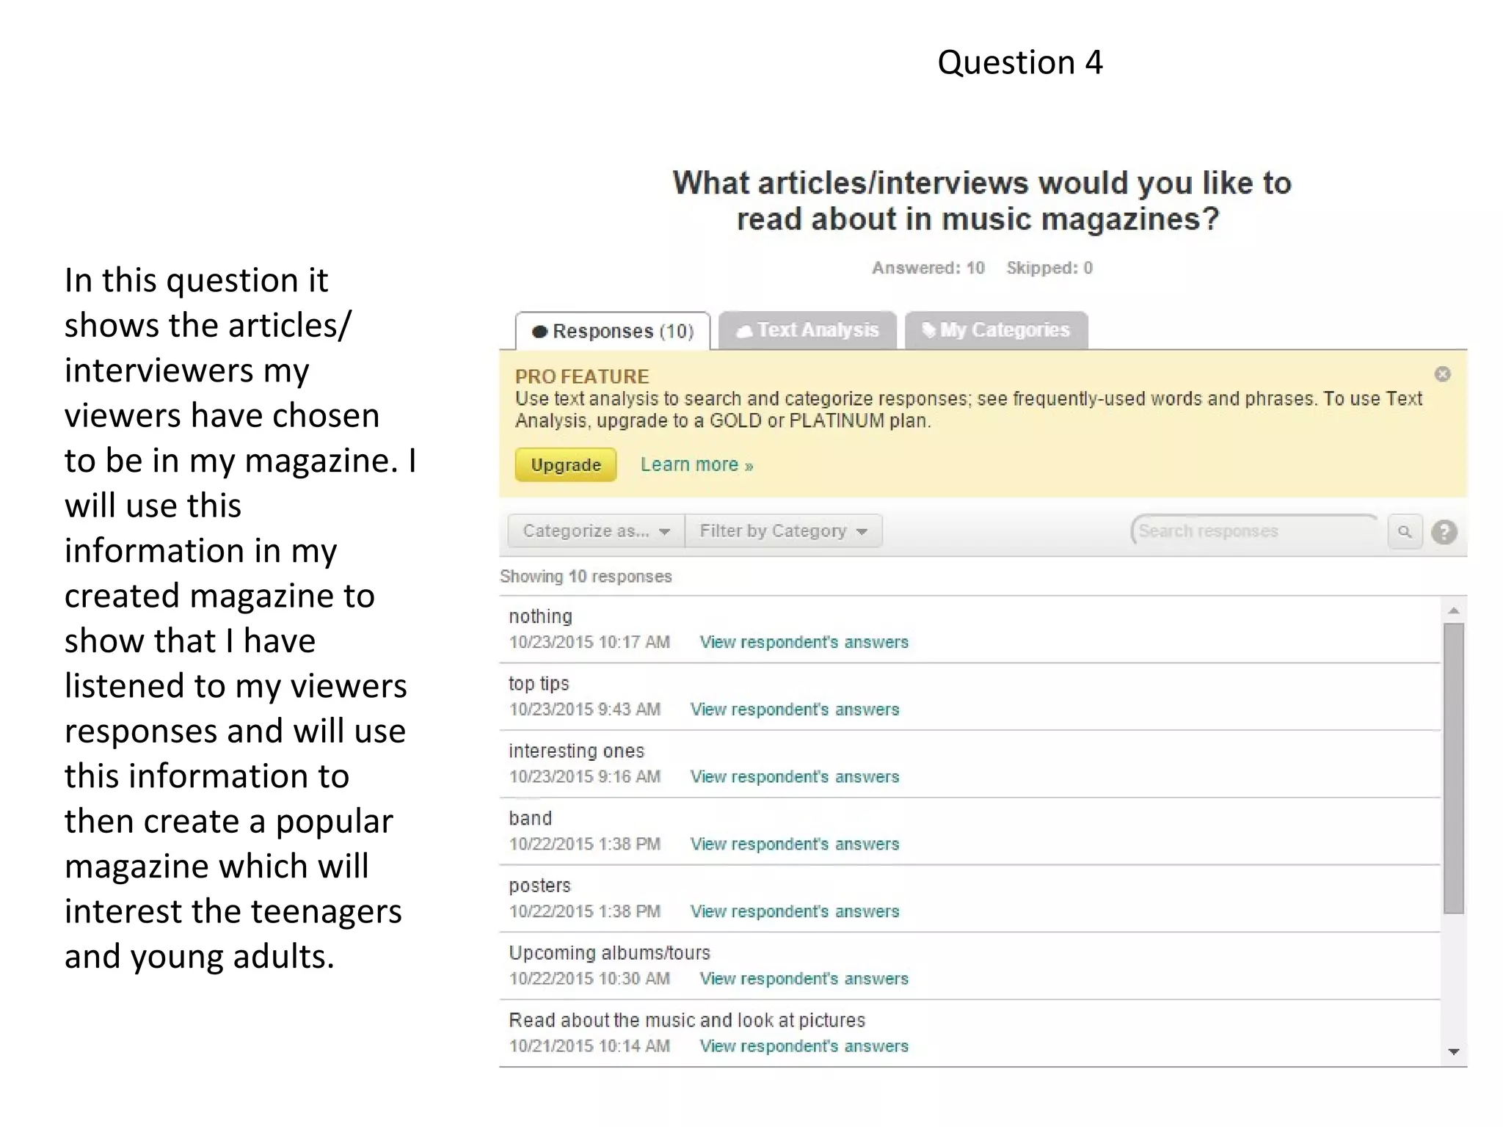View respondent's answers for "Upcoming albums/tours"
1503x1127 pixels.
click(x=804, y=979)
